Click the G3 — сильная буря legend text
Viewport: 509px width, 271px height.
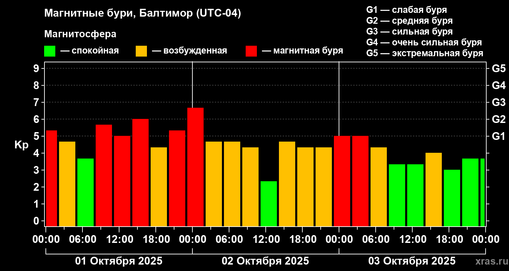409,32
